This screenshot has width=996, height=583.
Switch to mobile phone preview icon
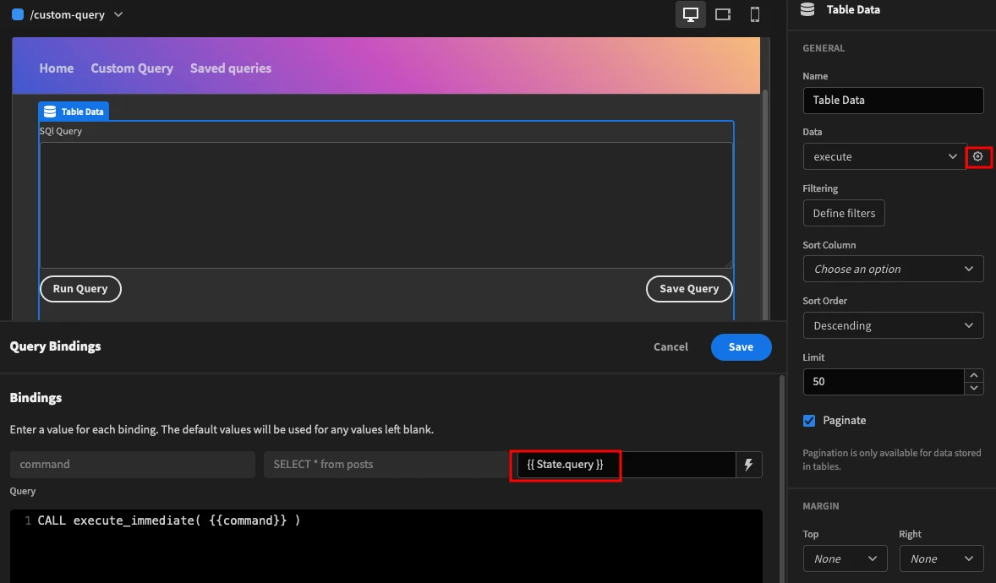755,14
